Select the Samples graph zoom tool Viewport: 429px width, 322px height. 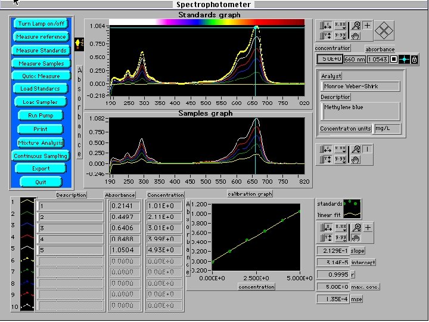[x=356, y=150]
